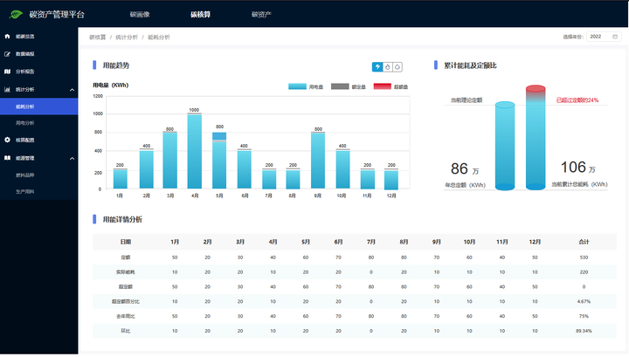Click the gear configuration icon in sidebar
The image size is (629, 357).
point(7,140)
